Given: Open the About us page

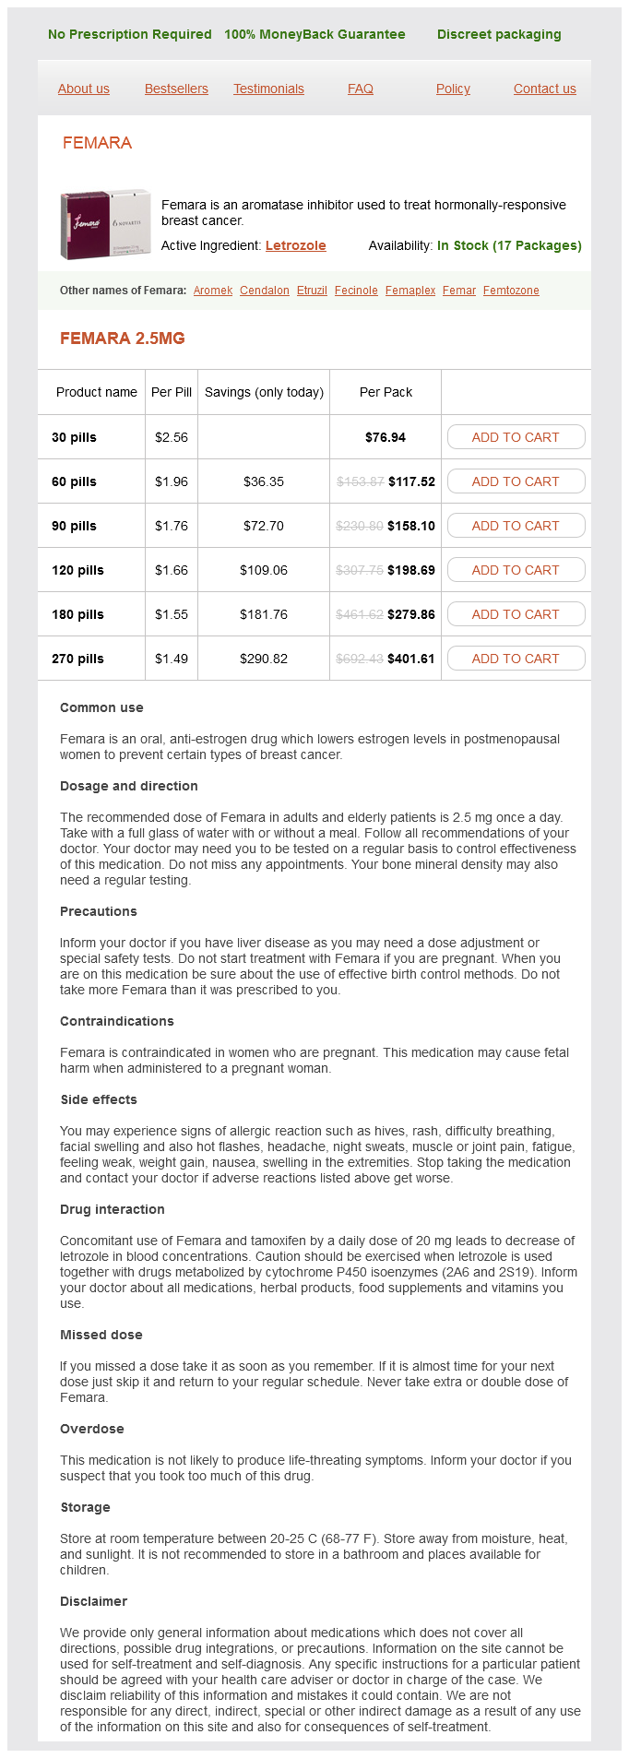Looking at the screenshot, I should point(84,89).
